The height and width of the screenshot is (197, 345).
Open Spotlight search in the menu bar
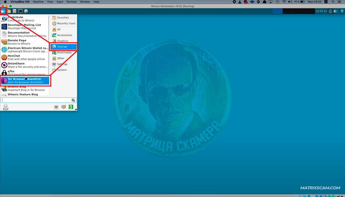[333, 2]
